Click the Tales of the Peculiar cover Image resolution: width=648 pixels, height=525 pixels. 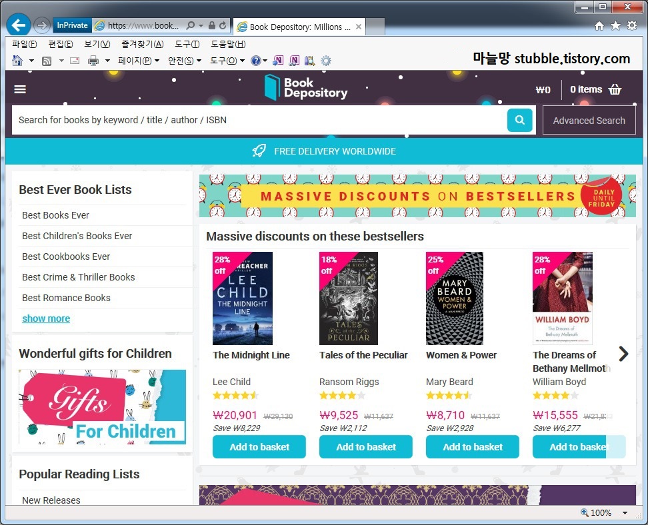tap(349, 298)
